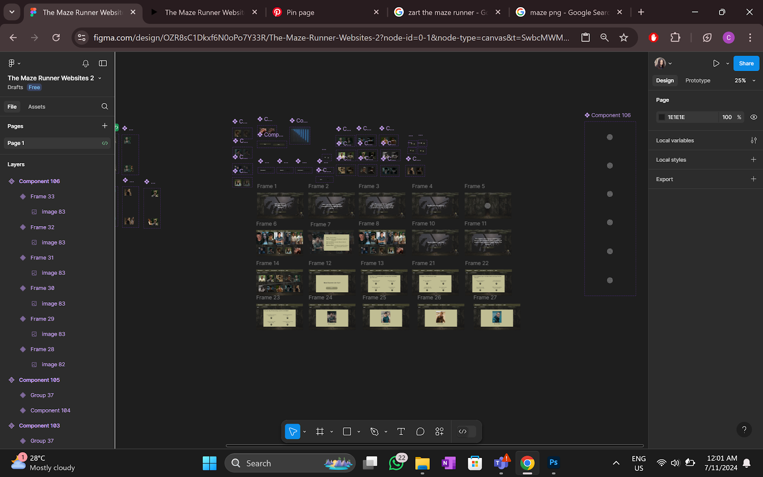This screenshot has height=477, width=763.
Task: Bookmark this page with star icon
Action: pos(624,38)
